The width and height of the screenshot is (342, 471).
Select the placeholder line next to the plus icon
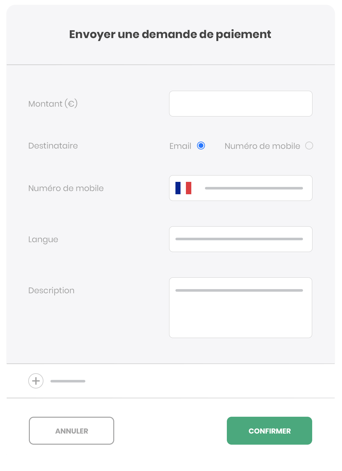pos(67,381)
